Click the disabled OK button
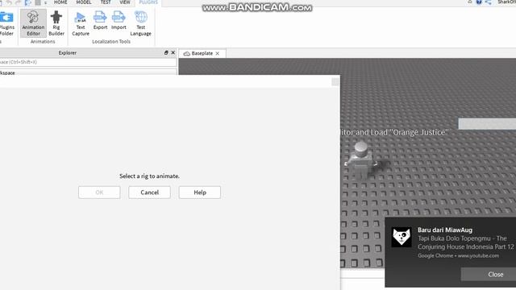 (99, 193)
